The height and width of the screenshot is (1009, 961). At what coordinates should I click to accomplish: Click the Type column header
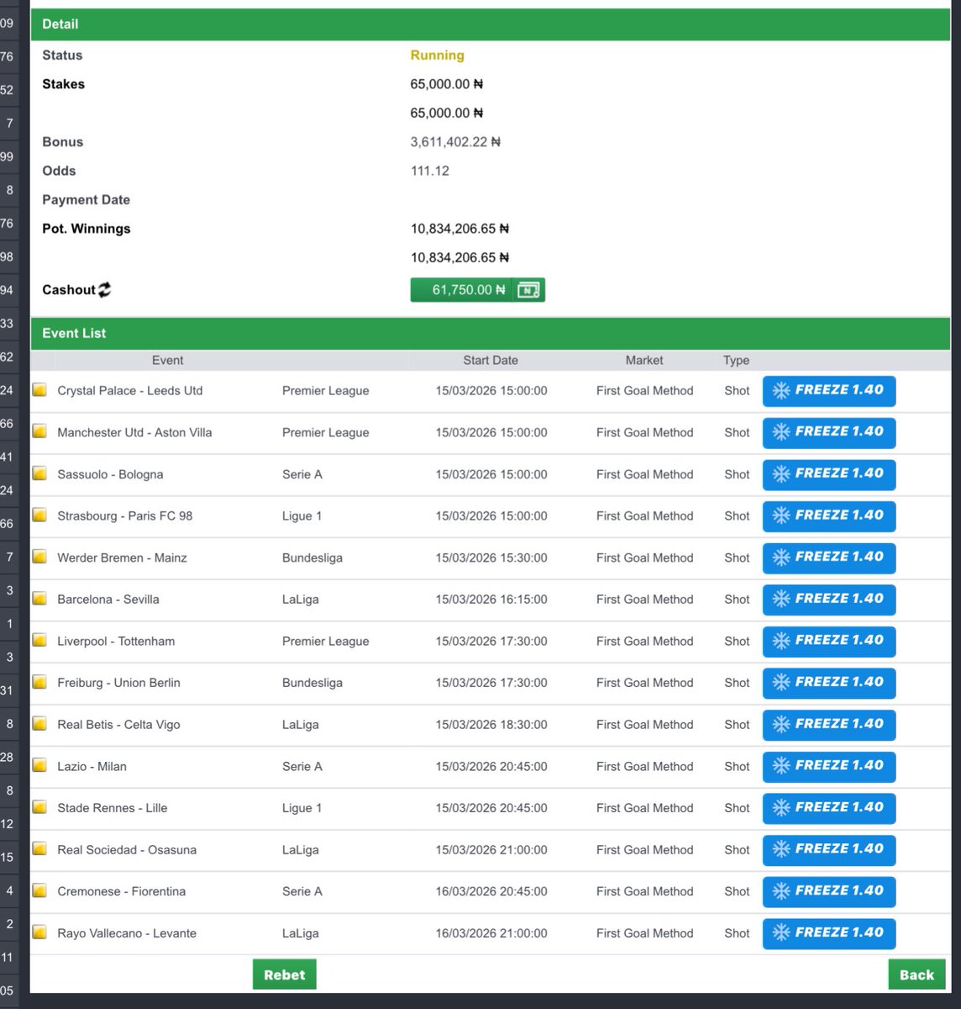click(736, 360)
